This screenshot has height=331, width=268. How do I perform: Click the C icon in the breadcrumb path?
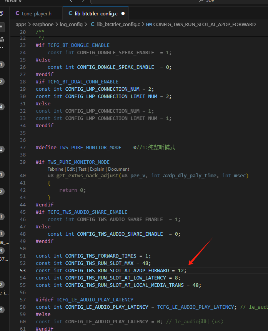[93, 25]
